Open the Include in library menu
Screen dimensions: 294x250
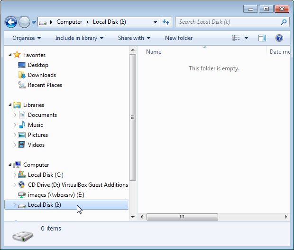click(79, 38)
